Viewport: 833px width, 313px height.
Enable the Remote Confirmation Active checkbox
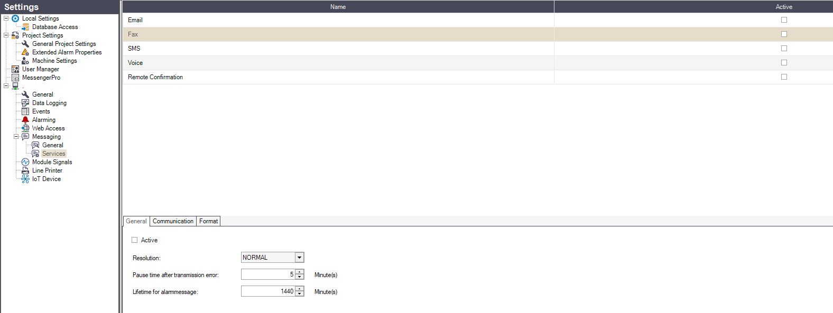pyautogui.click(x=784, y=77)
